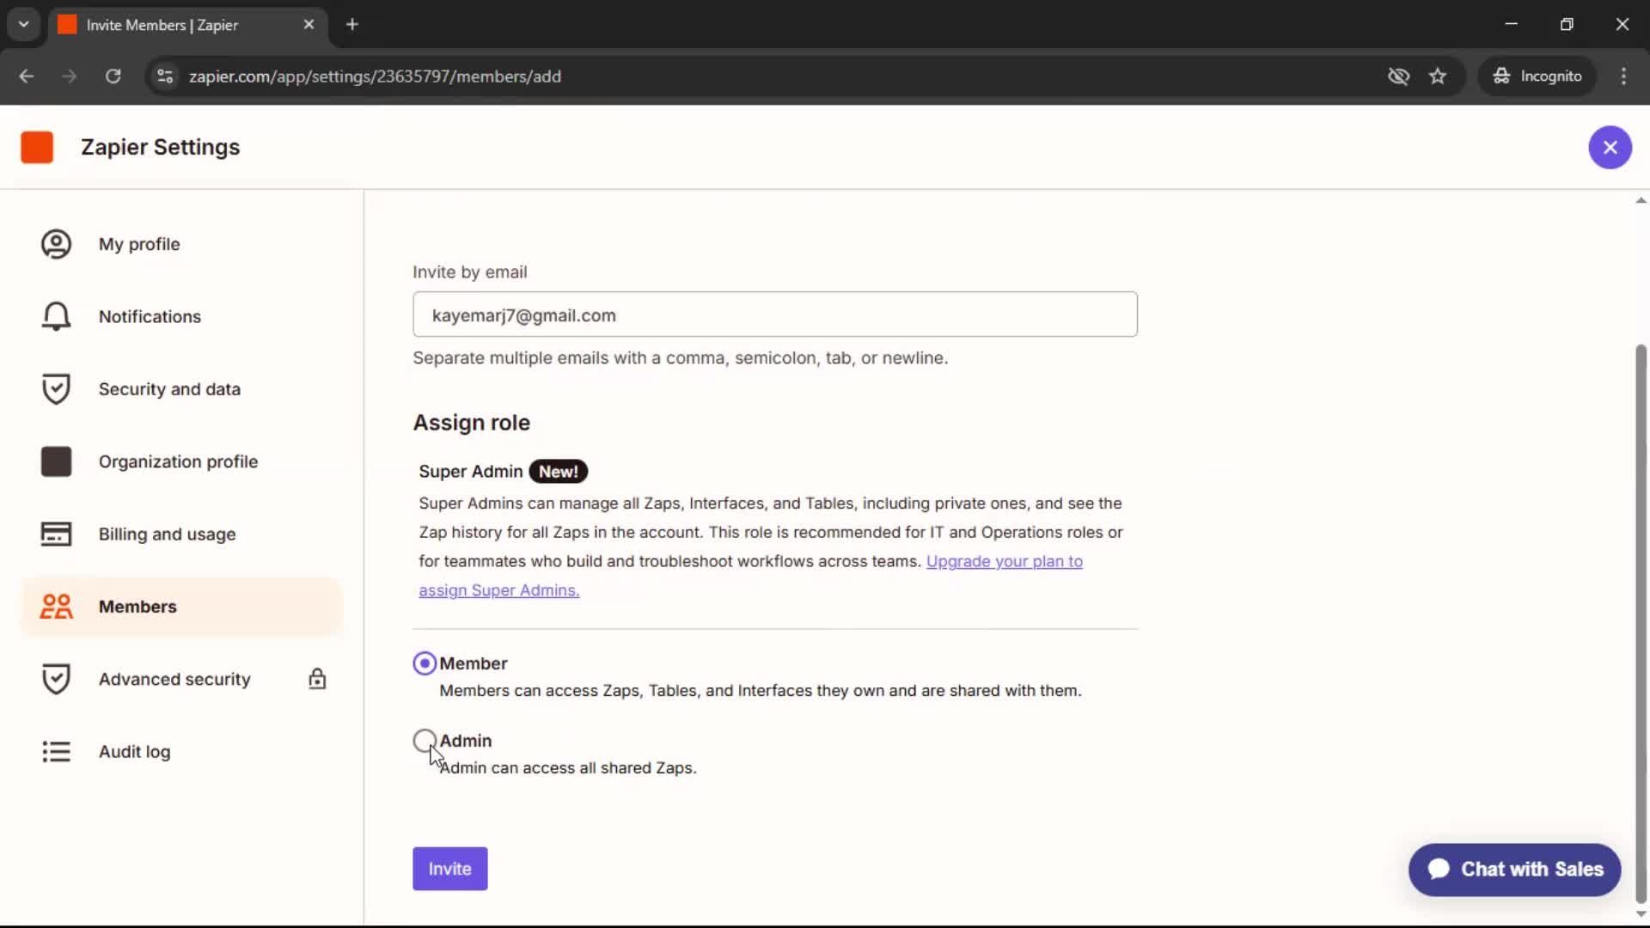Open My profile icon in sidebar

[x=56, y=244]
